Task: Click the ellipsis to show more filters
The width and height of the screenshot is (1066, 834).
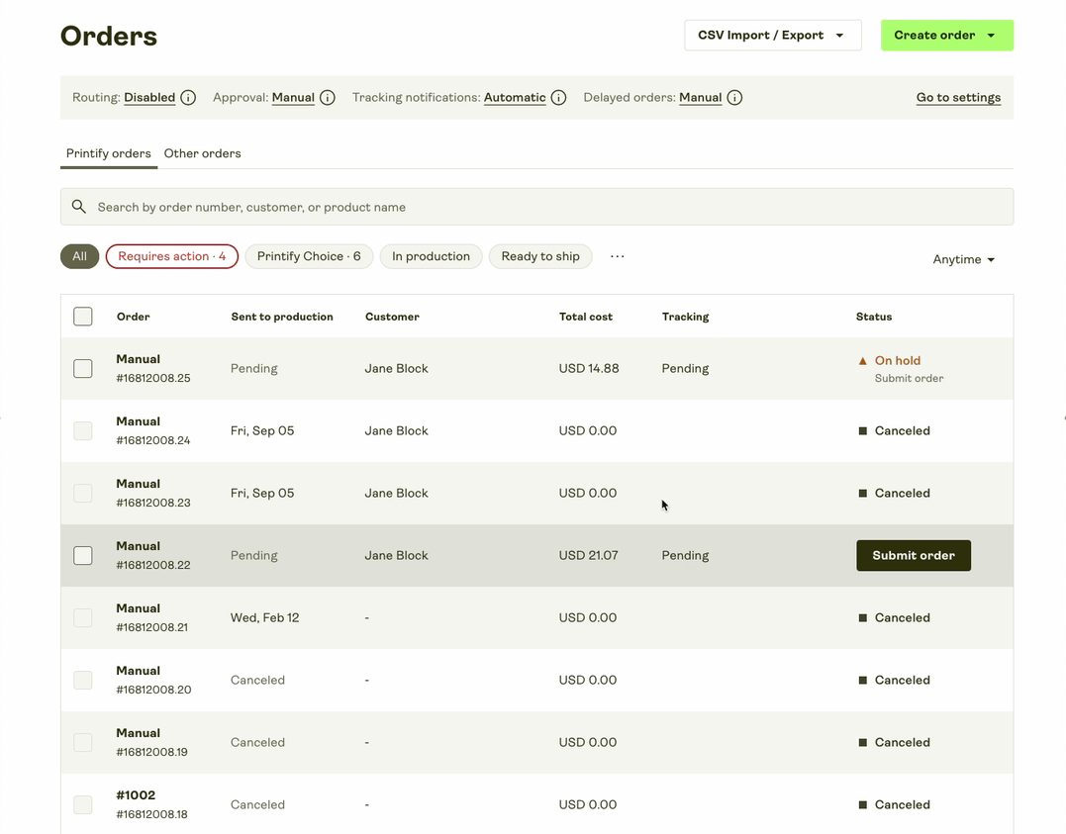Action: 617,255
